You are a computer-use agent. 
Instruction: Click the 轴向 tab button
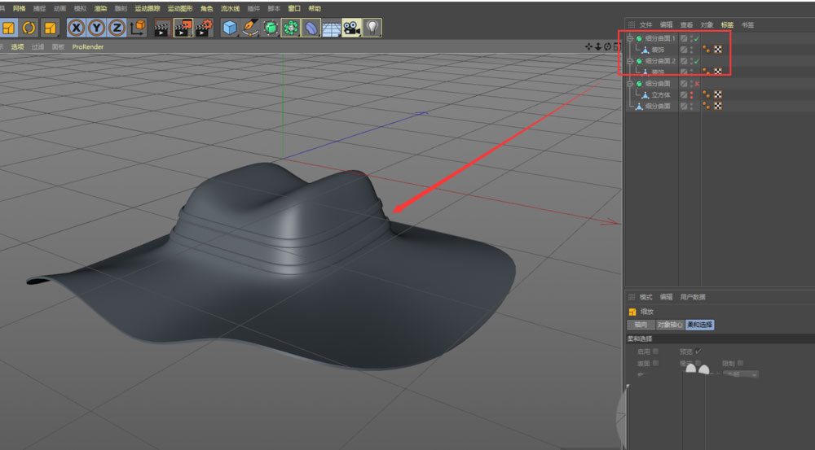click(641, 325)
